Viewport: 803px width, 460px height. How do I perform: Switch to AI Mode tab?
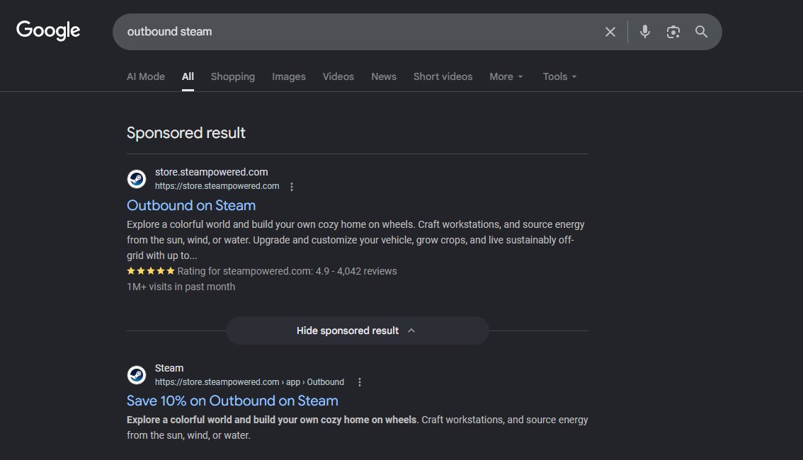tap(146, 76)
